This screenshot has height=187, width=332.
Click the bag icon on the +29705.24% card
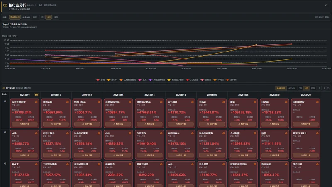pyautogui.click(x=36, y=102)
